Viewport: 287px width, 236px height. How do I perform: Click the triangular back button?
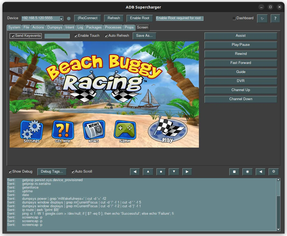[261, 172]
